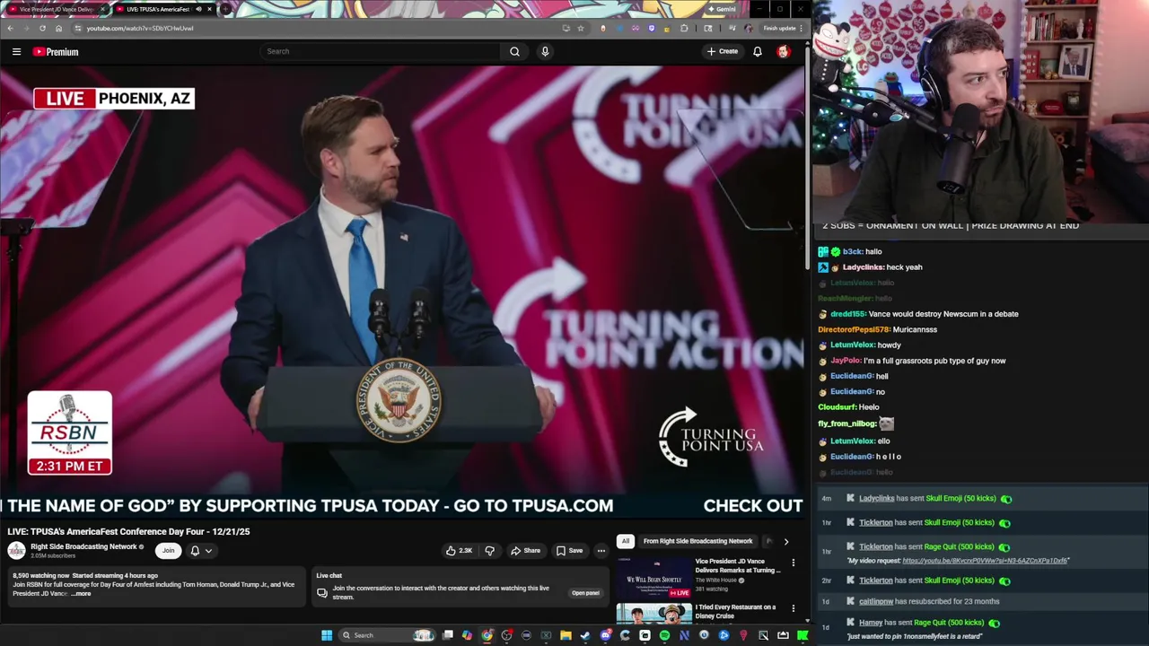
Task: Open the Windows Start menu
Action: (x=327, y=635)
